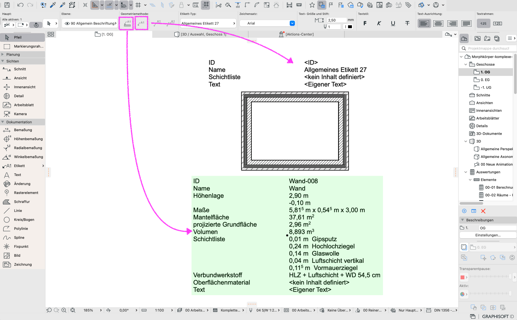Collapse the Auswertungen tree node
This screenshot has height=320, width=517.
click(x=466, y=172)
